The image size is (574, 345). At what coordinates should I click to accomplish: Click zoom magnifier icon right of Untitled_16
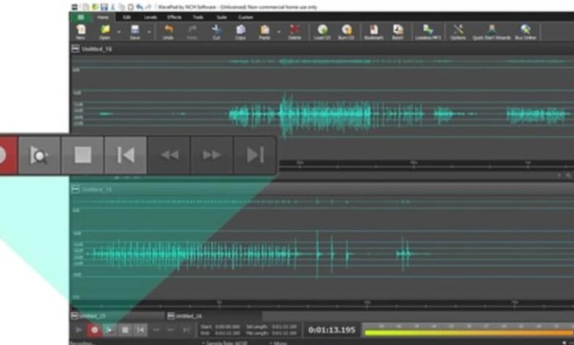(568, 175)
